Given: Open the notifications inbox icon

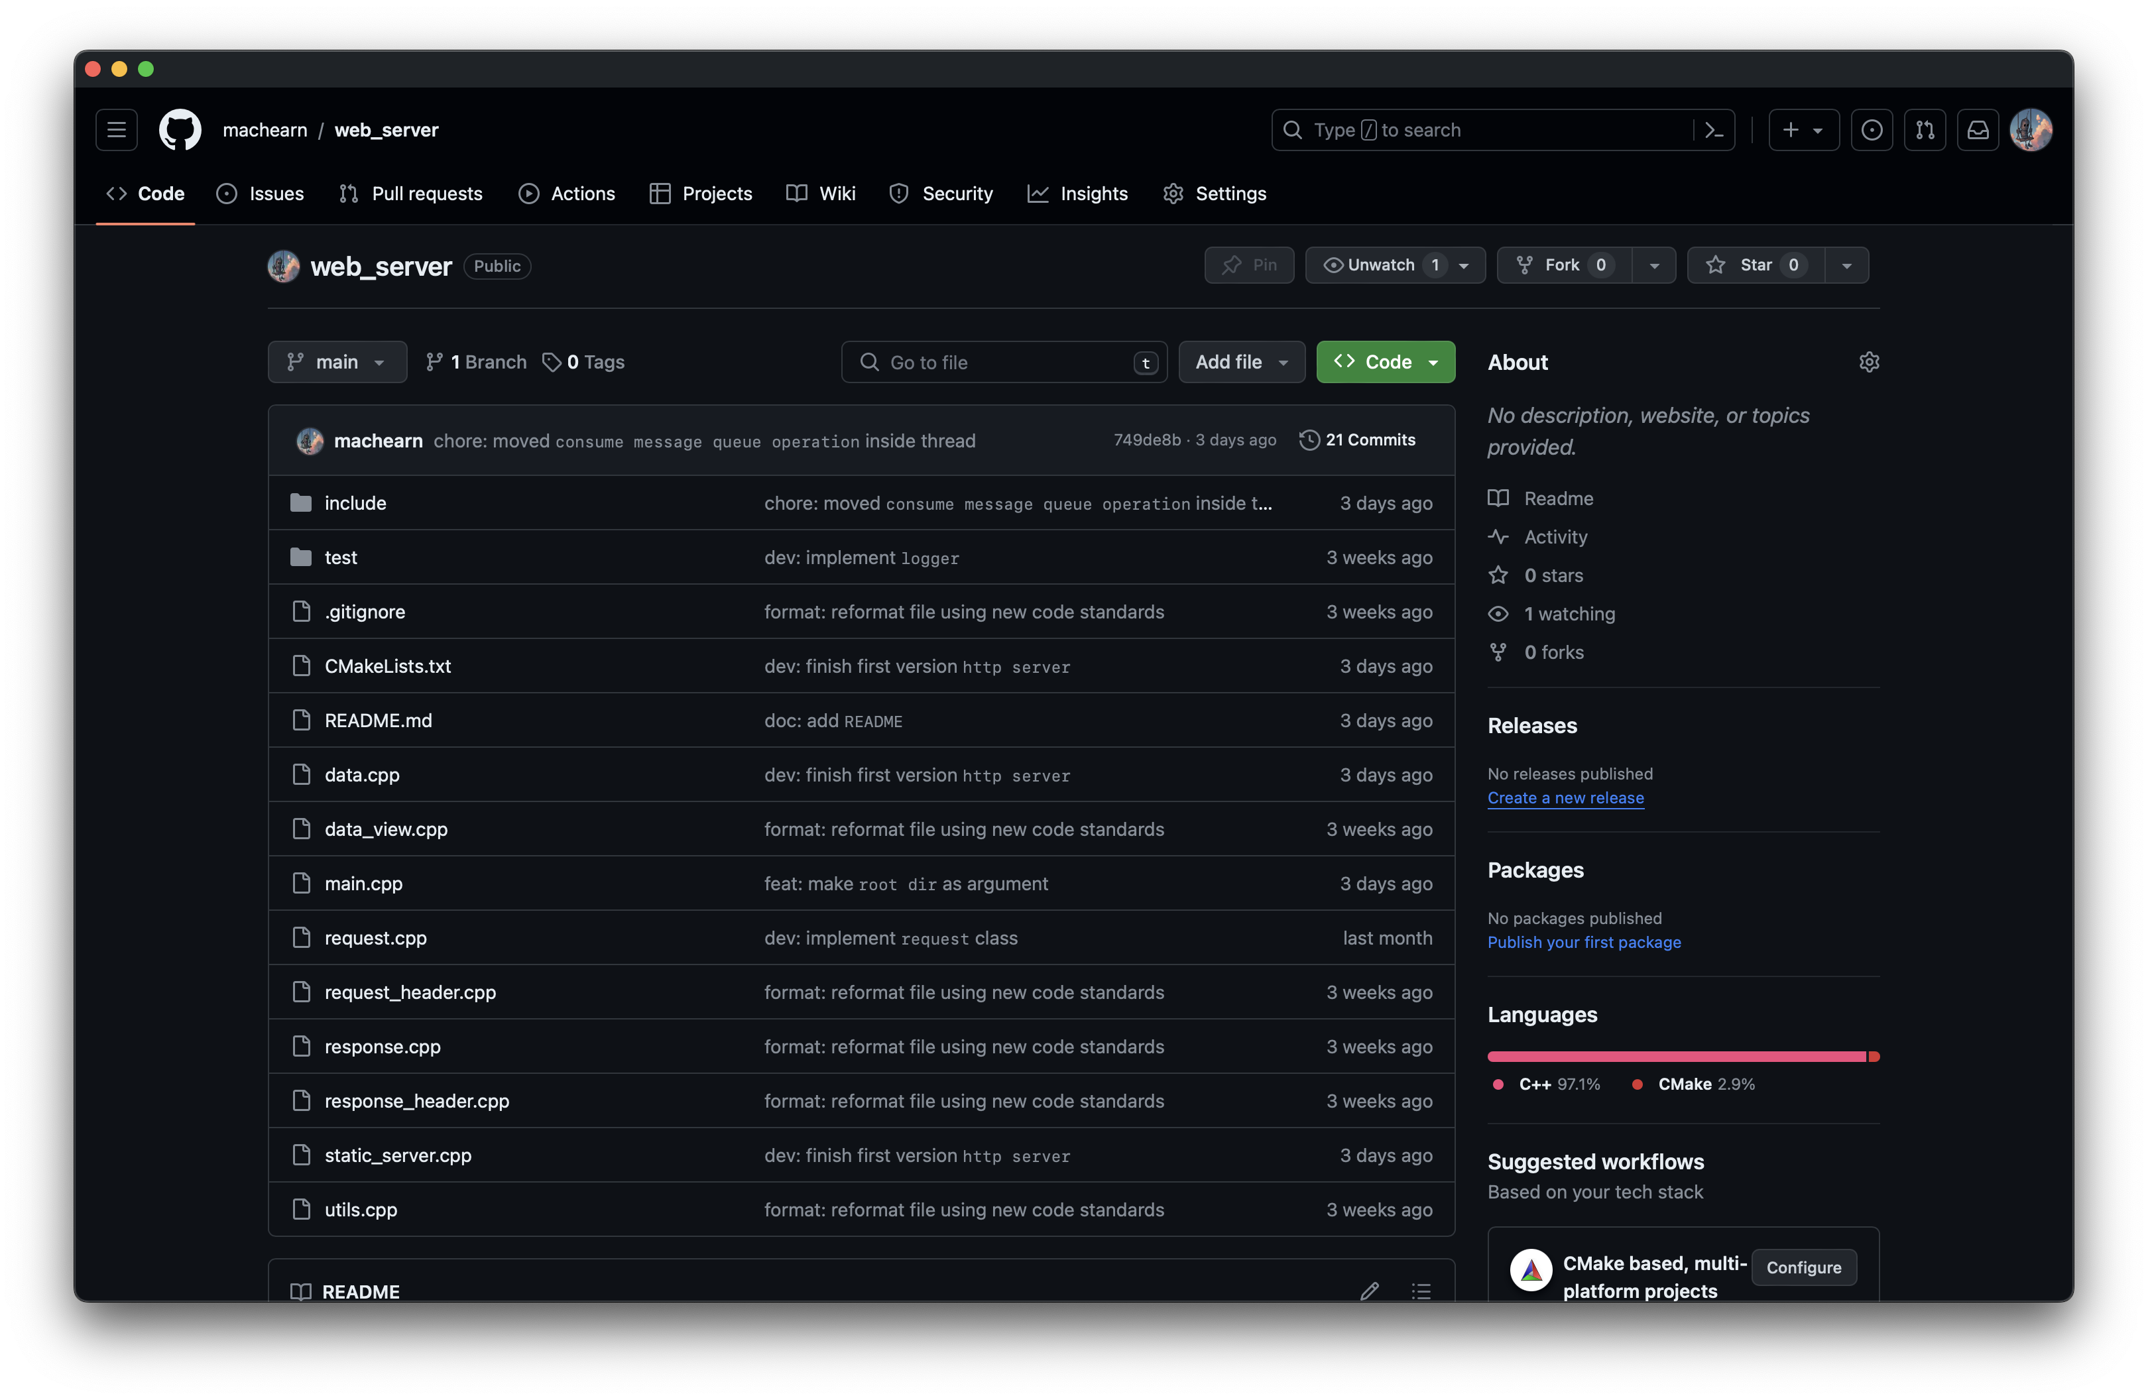Looking at the screenshot, I should 1978,130.
